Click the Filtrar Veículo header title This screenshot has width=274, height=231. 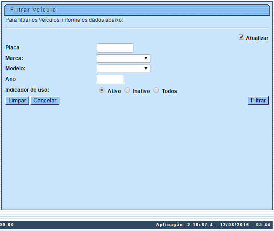[33, 10]
